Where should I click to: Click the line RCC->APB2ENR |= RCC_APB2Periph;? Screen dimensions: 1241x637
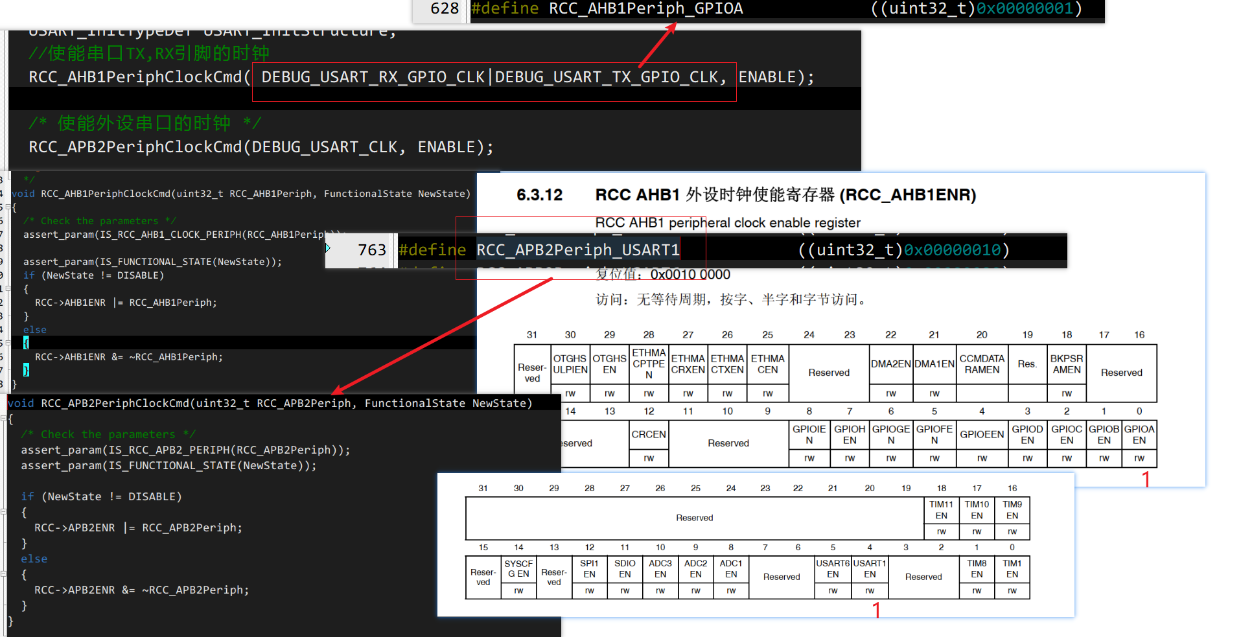138,527
